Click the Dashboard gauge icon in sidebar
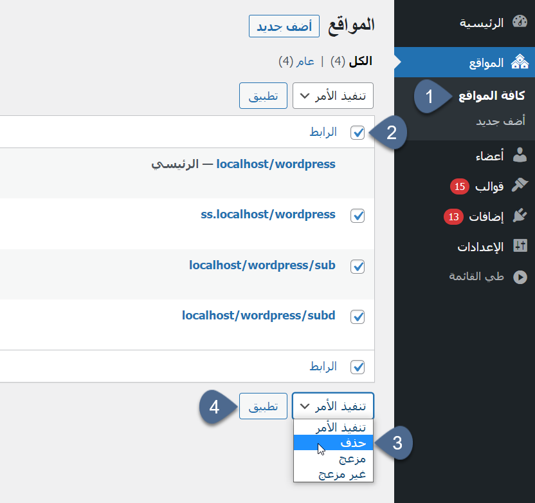This screenshot has width=535, height=503. point(519,23)
